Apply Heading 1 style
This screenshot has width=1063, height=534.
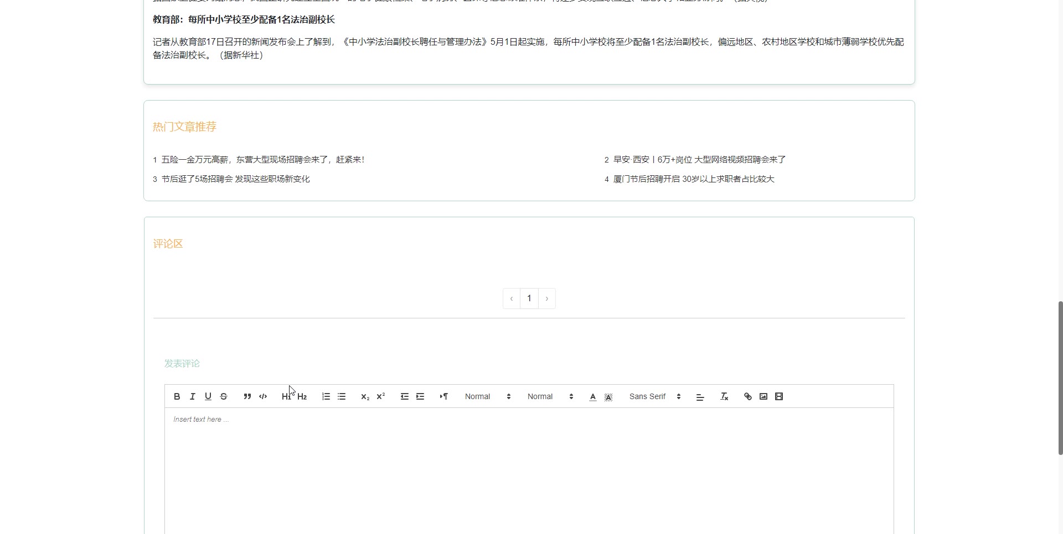(286, 396)
